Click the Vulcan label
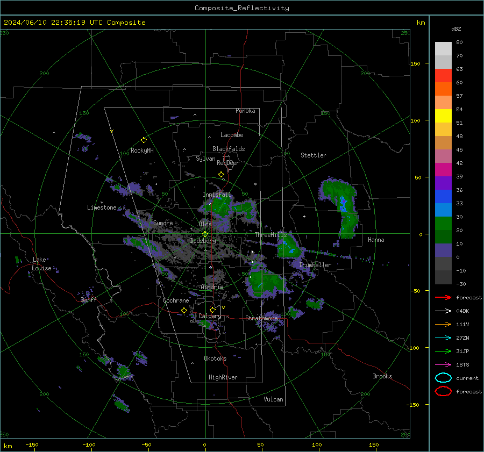 273,399
